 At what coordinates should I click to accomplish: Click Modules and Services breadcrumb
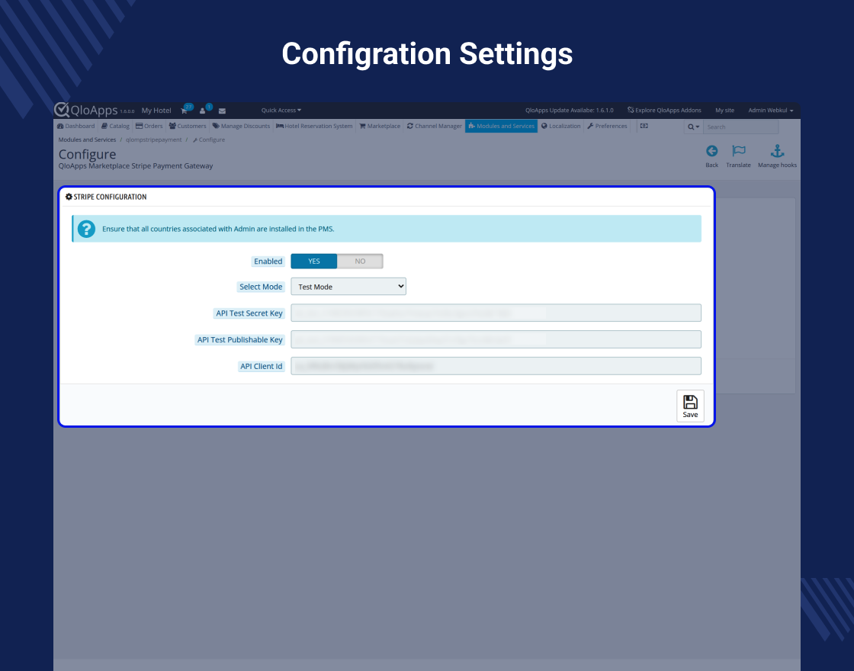pyautogui.click(x=87, y=140)
